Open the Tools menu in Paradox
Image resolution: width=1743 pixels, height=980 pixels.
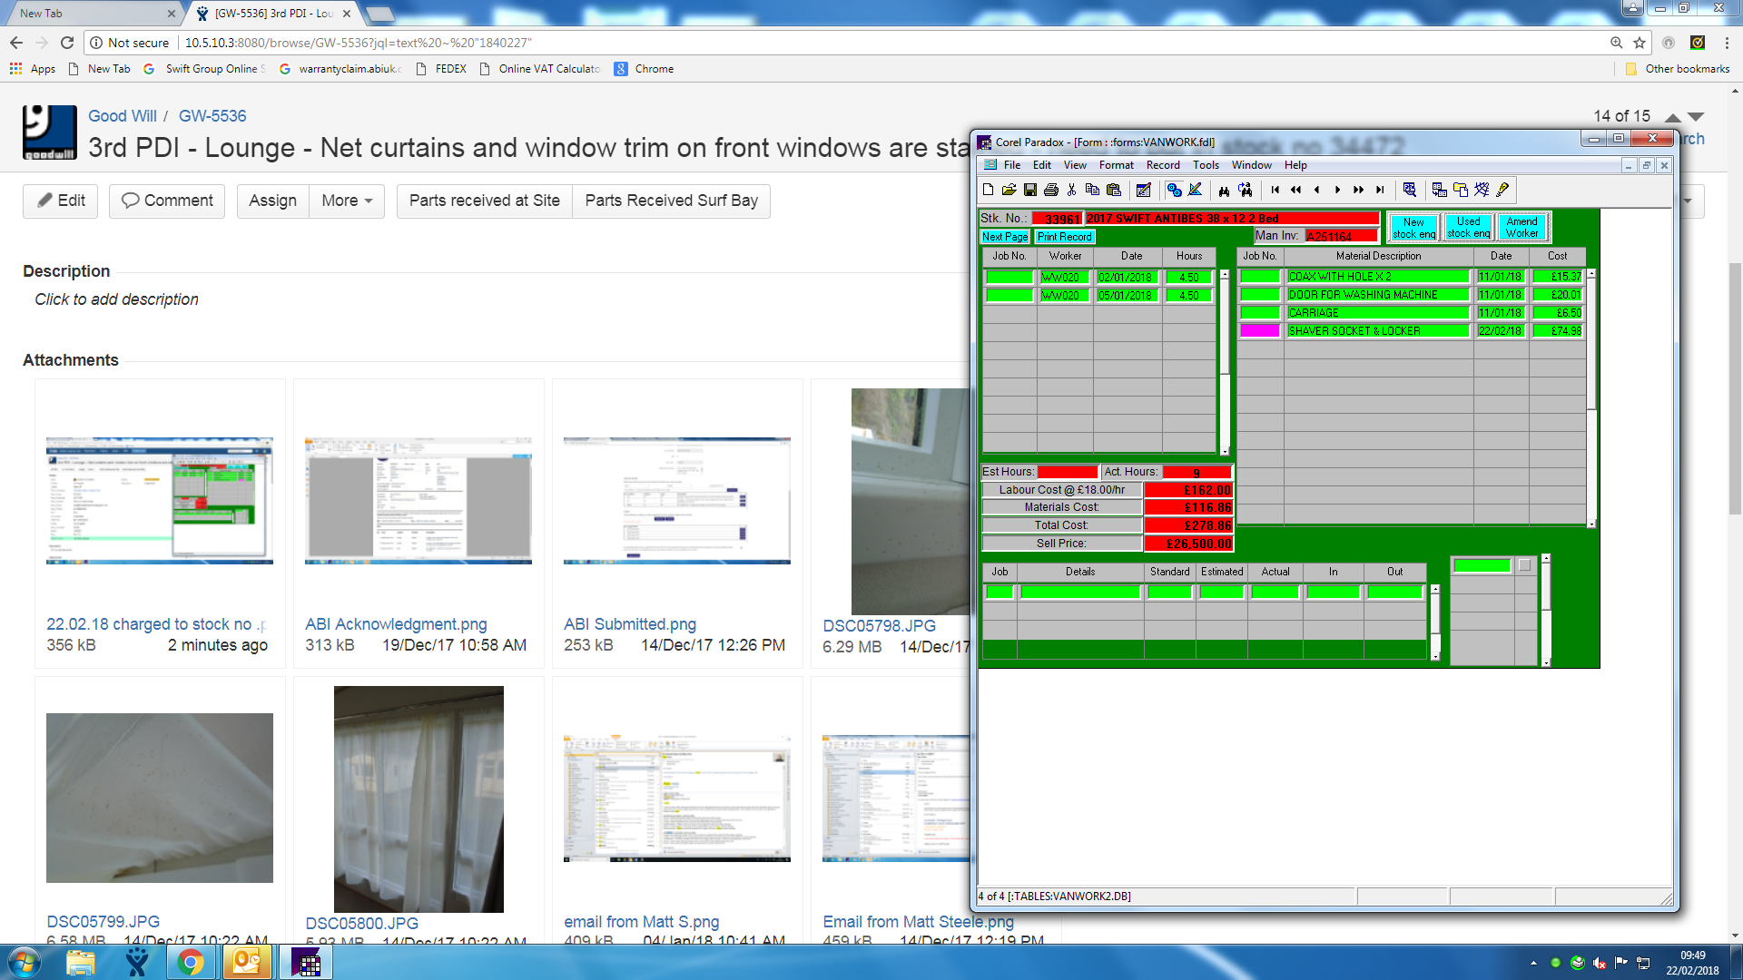[1206, 165]
